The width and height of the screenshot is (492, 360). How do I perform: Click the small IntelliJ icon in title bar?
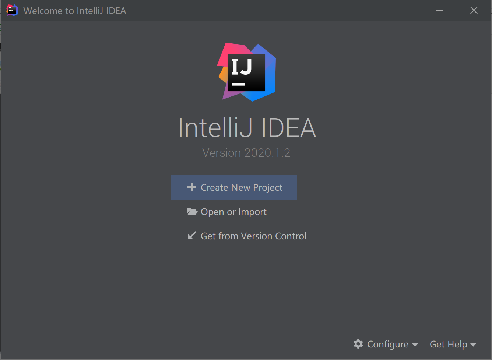(12, 10)
